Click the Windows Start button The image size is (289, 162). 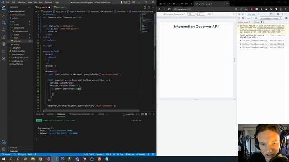(4, 159)
